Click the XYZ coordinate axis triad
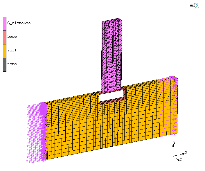 [x=180, y=151]
